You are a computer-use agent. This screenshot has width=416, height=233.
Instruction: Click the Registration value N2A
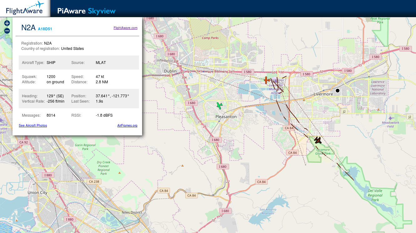[x=48, y=43]
